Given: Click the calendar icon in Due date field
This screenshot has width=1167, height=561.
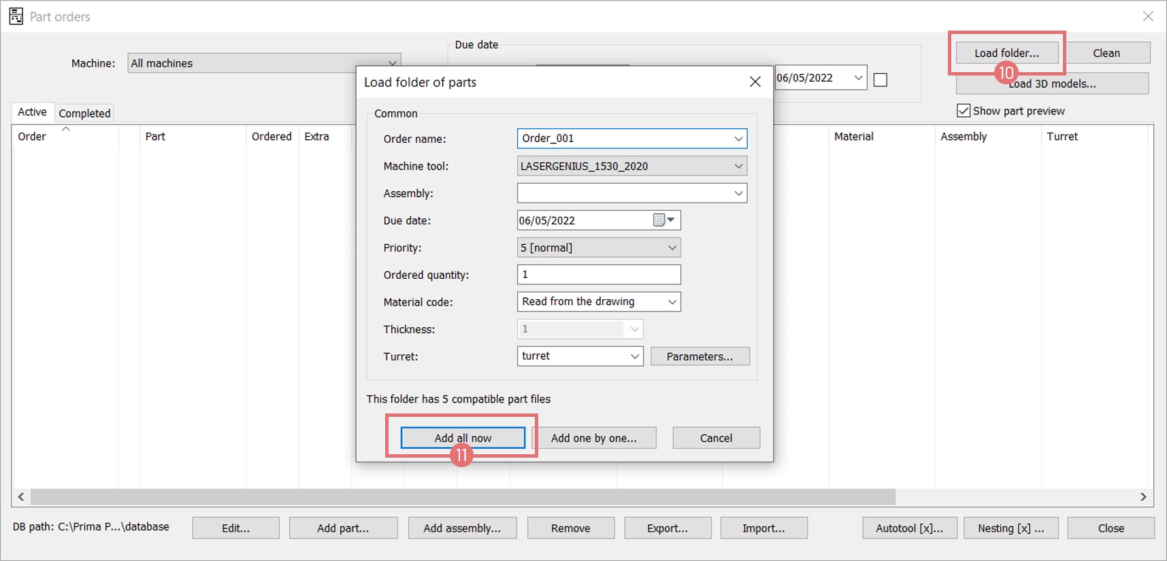Looking at the screenshot, I should [x=659, y=220].
